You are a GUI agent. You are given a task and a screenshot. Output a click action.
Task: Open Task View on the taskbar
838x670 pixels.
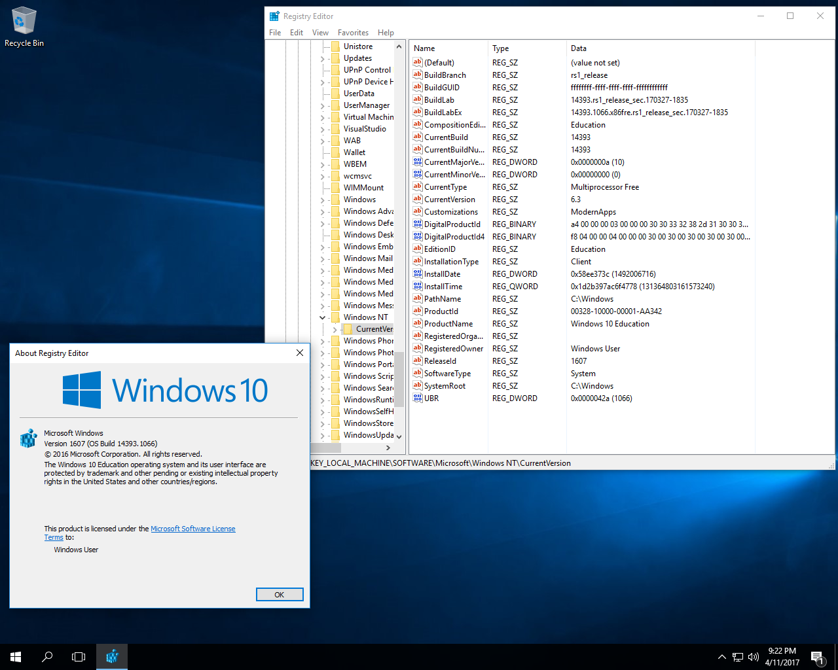point(79,657)
